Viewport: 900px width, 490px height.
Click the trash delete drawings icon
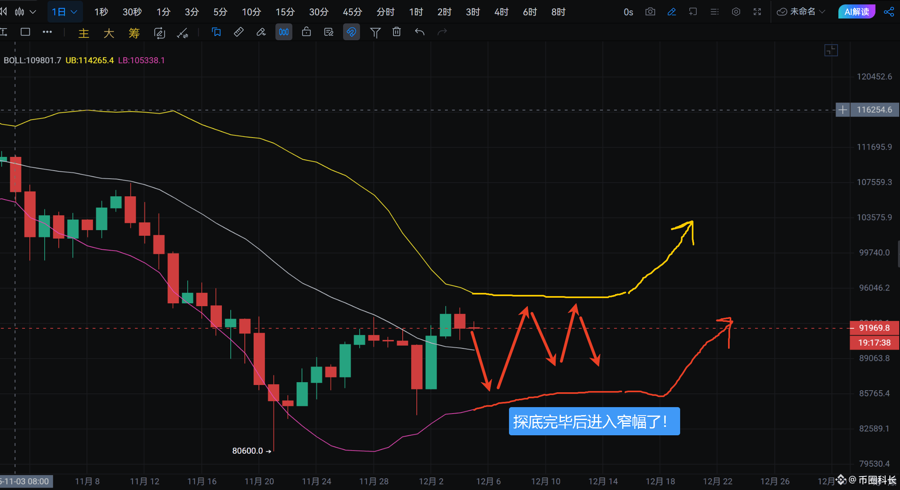(x=397, y=32)
